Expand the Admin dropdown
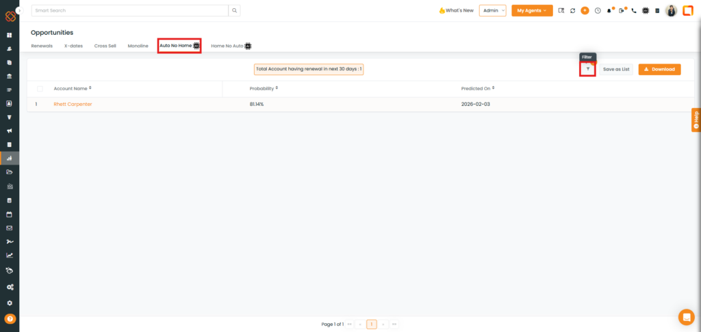The height and width of the screenshot is (332, 701). (x=492, y=11)
